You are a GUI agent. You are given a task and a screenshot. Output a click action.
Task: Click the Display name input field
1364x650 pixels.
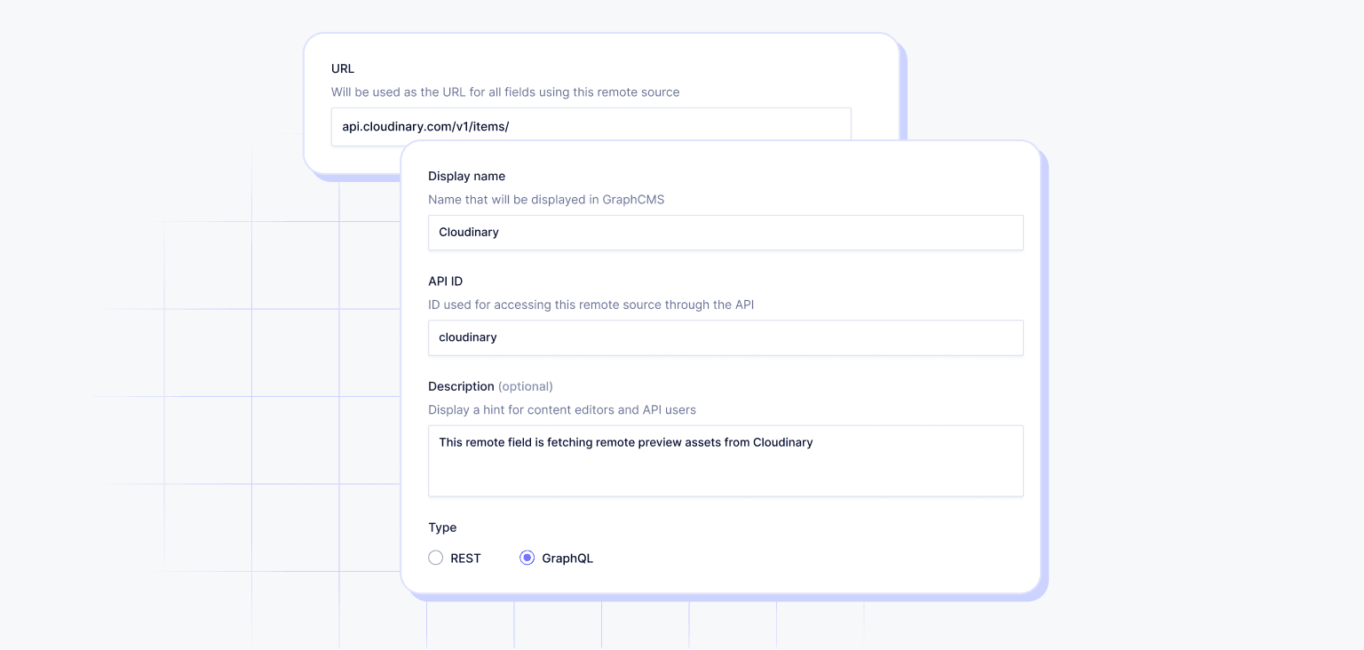point(726,232)
